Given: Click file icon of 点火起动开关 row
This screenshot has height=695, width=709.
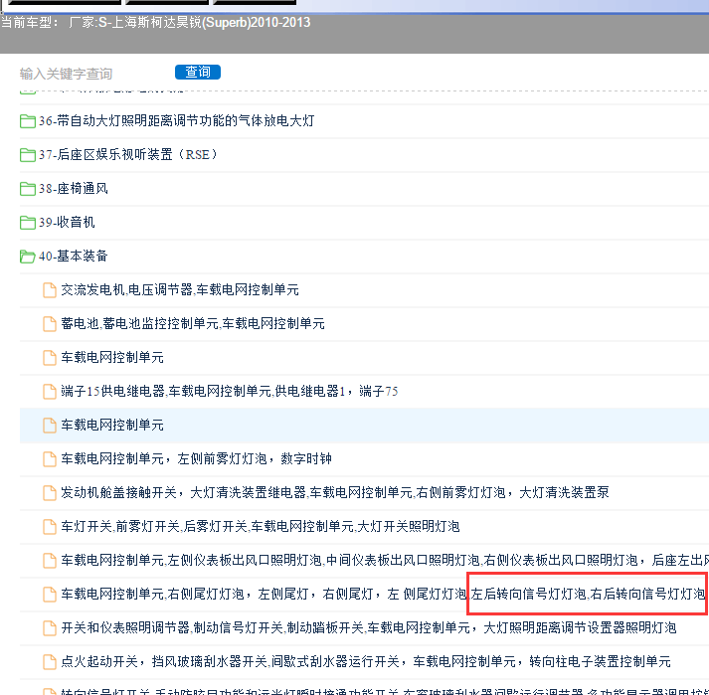Looking at the screenshot, I should coord(50,662).
